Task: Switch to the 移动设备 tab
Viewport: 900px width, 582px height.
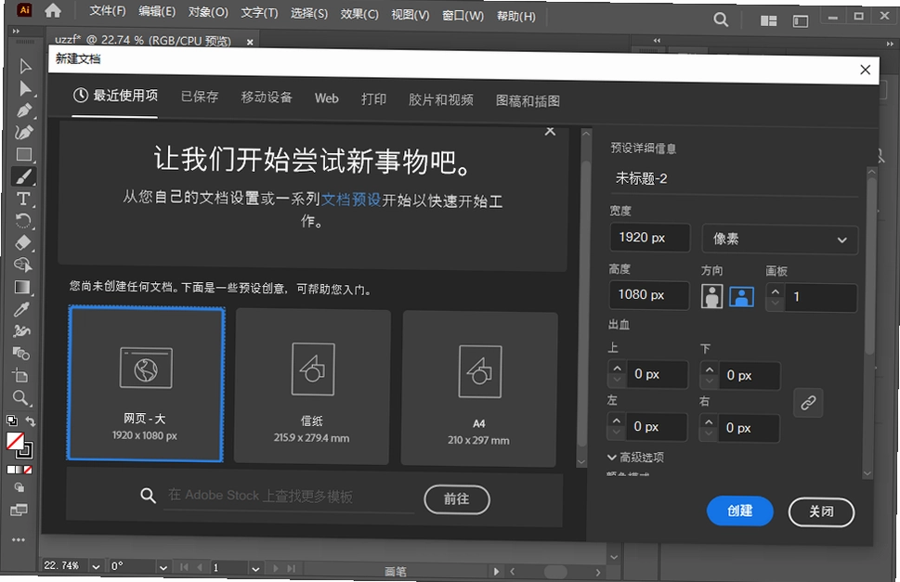Action: pos(267,97)
